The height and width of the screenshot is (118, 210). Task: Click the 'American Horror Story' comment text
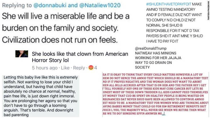coord(80,57)
